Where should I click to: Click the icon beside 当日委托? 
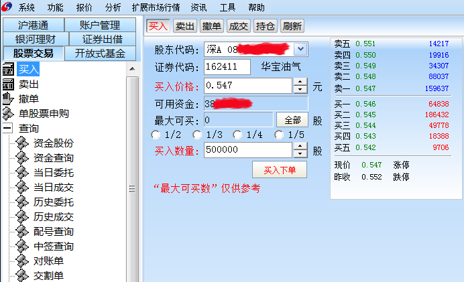pos(22,173)
